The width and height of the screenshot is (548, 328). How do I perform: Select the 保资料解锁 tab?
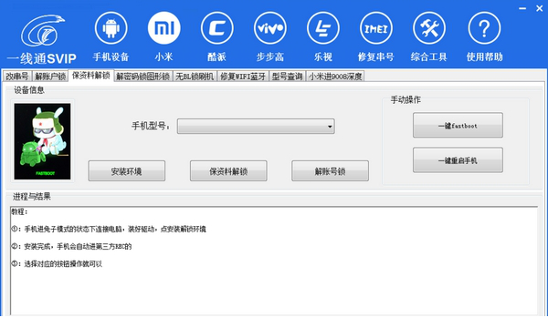pos(90,76)
